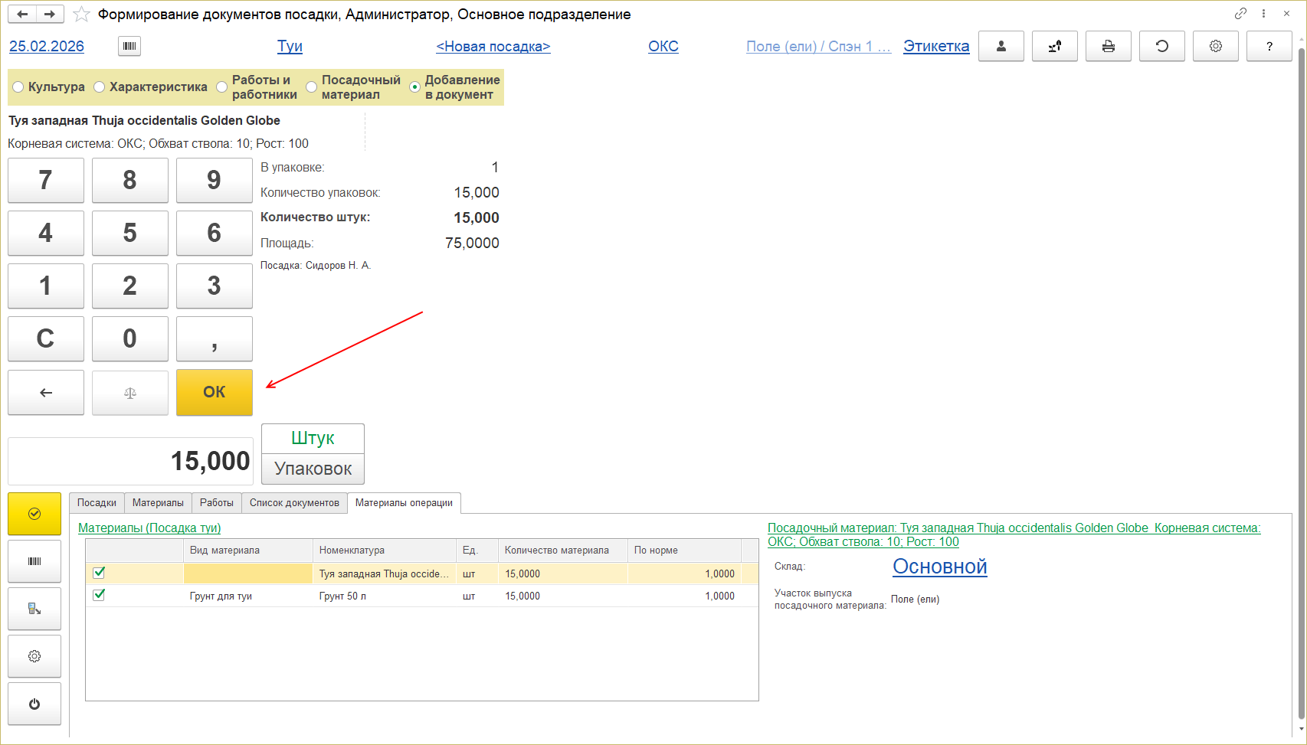Open the 'Поле (ели) / Слэн 1' selector
This screenshot has width=1307, height=745.
[818, 47]
